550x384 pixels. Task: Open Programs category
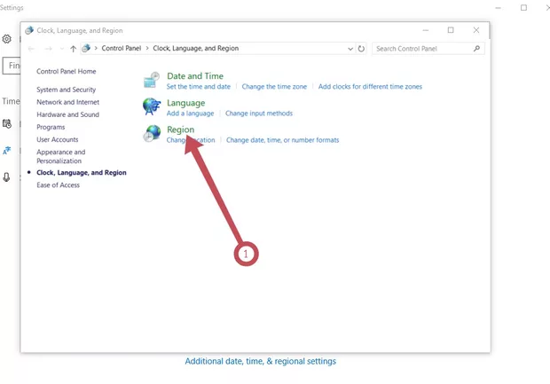click(51, 128)
